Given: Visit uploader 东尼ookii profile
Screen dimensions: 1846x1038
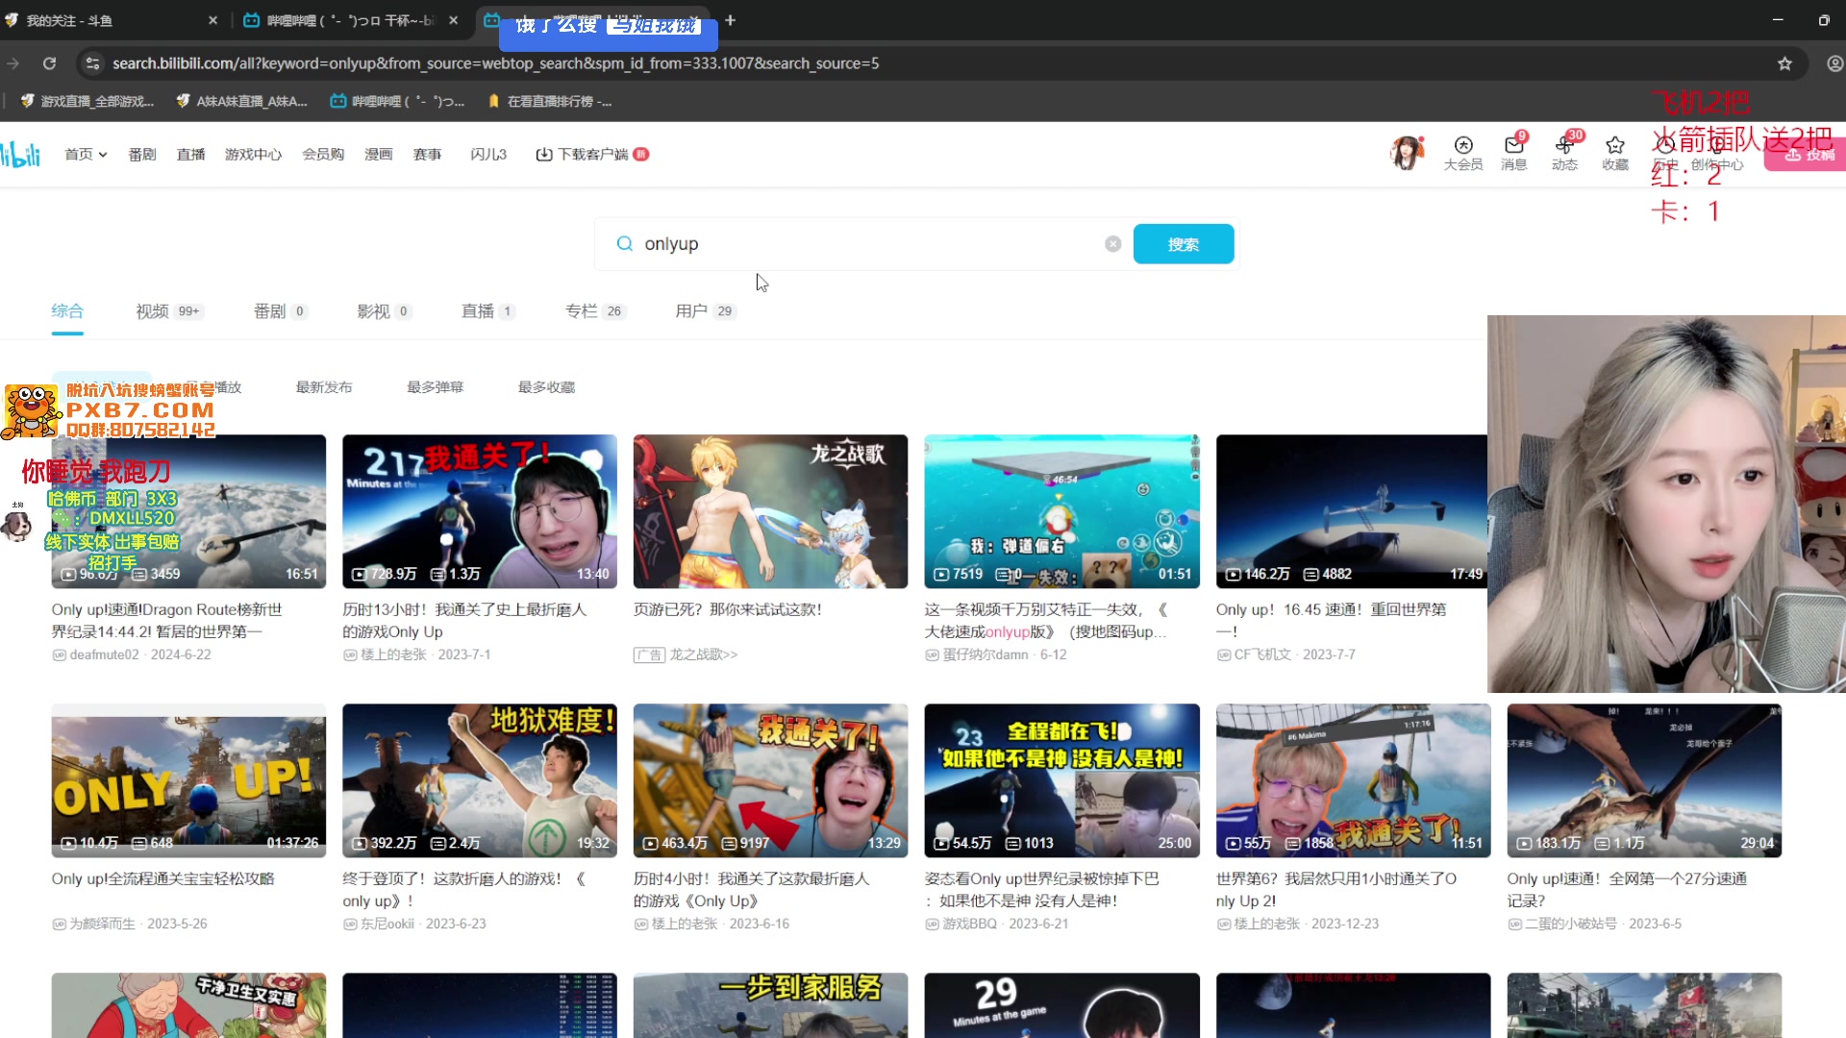Looking at the screenshot, I should click(387, 924).
